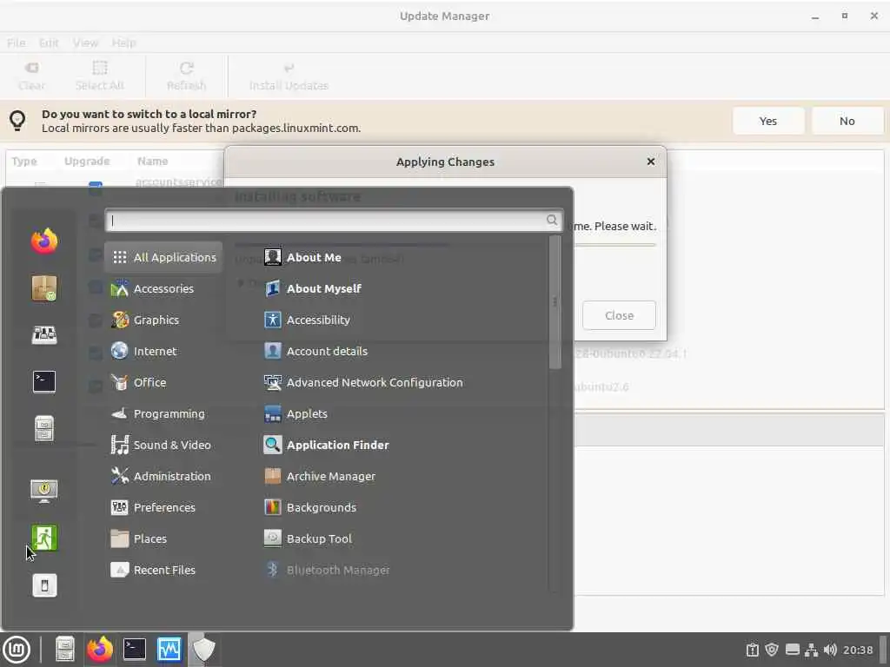Click the Quit power icon in menu
The width and height of the screenshot is (890, 667).
point(44,585)
